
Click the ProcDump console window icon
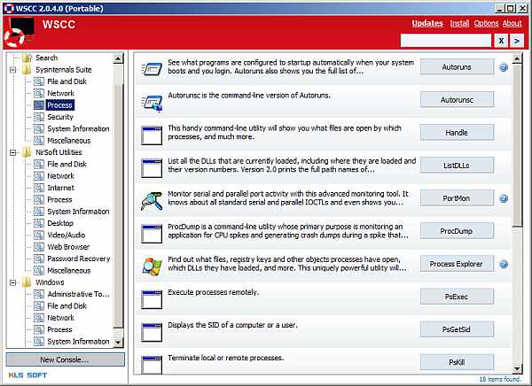(152, 234)
